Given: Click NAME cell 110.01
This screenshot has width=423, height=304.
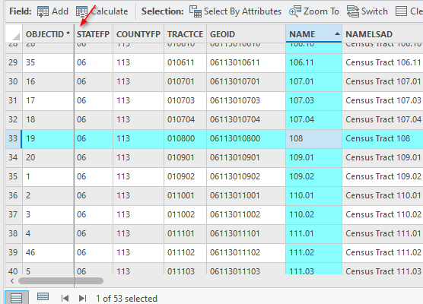Looking at the screenshot, I should [x=313, y=195].
